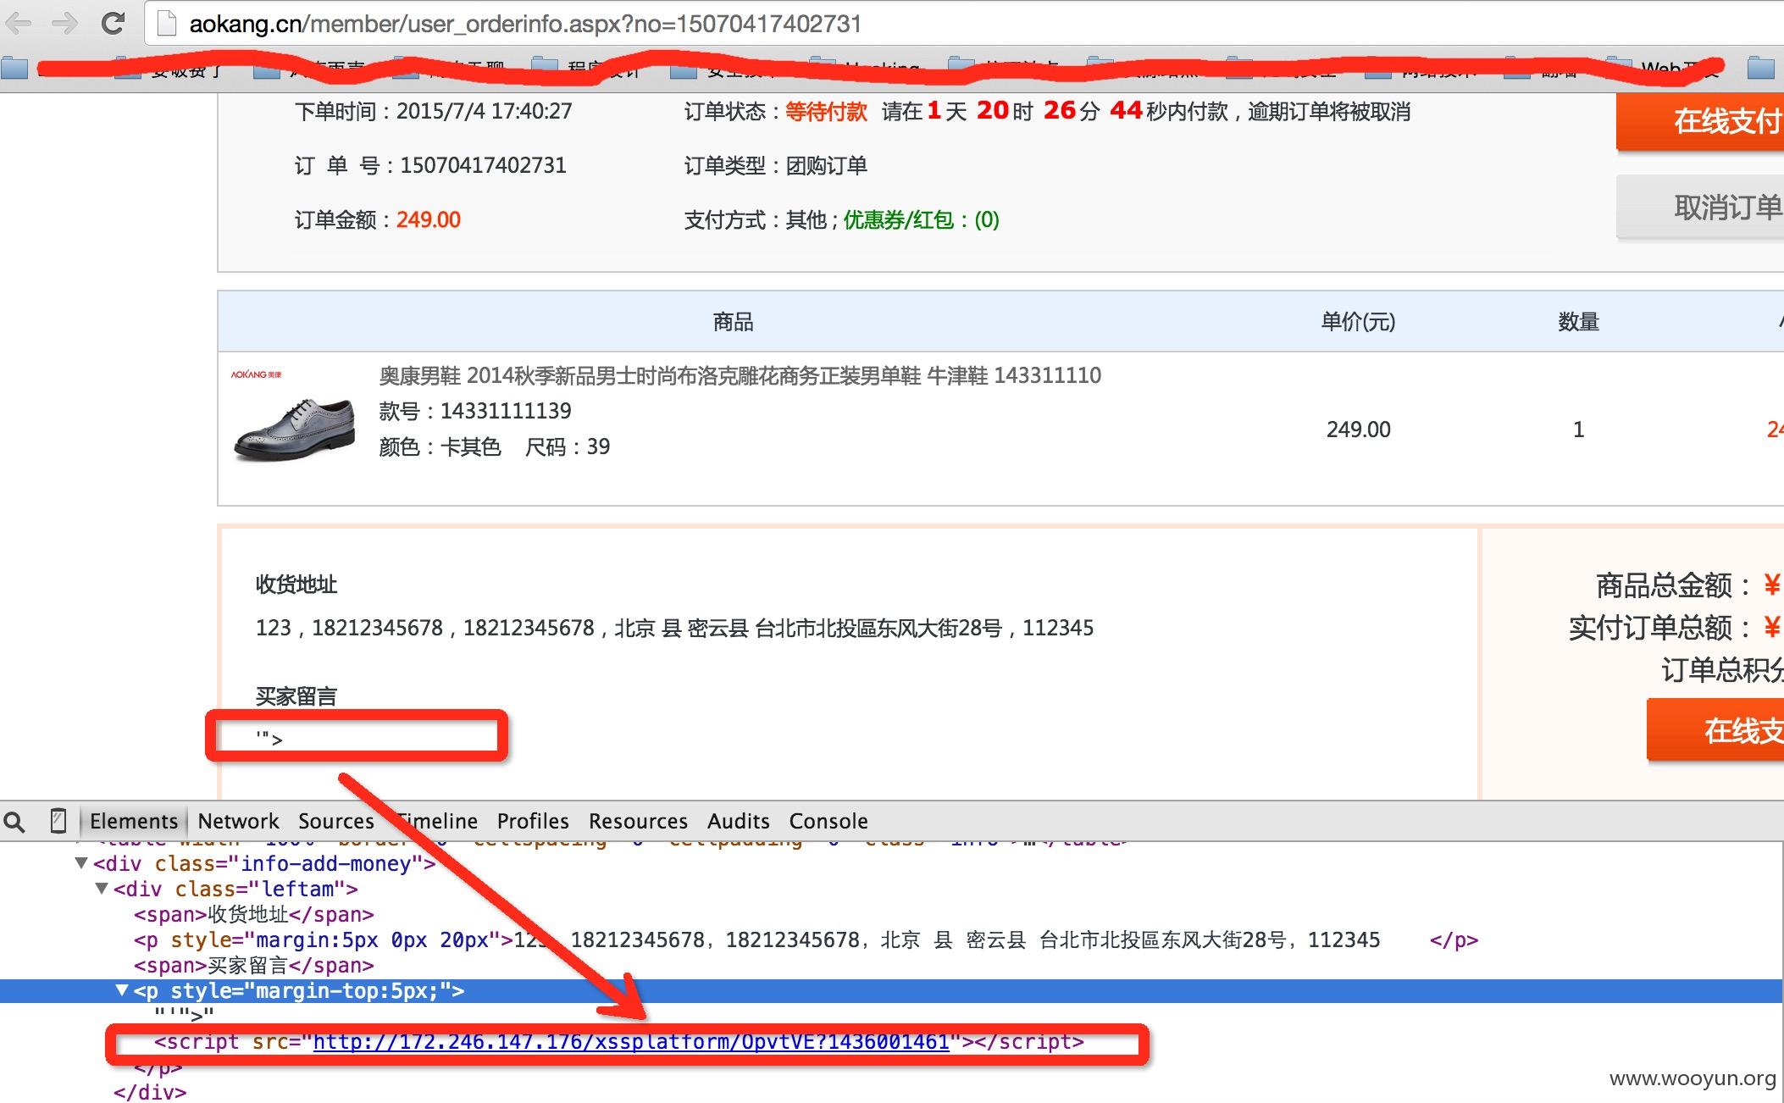Open the 奥康男鞋 product title link
This screenshot has height=1103, width=1784.
tap(740, 375)
